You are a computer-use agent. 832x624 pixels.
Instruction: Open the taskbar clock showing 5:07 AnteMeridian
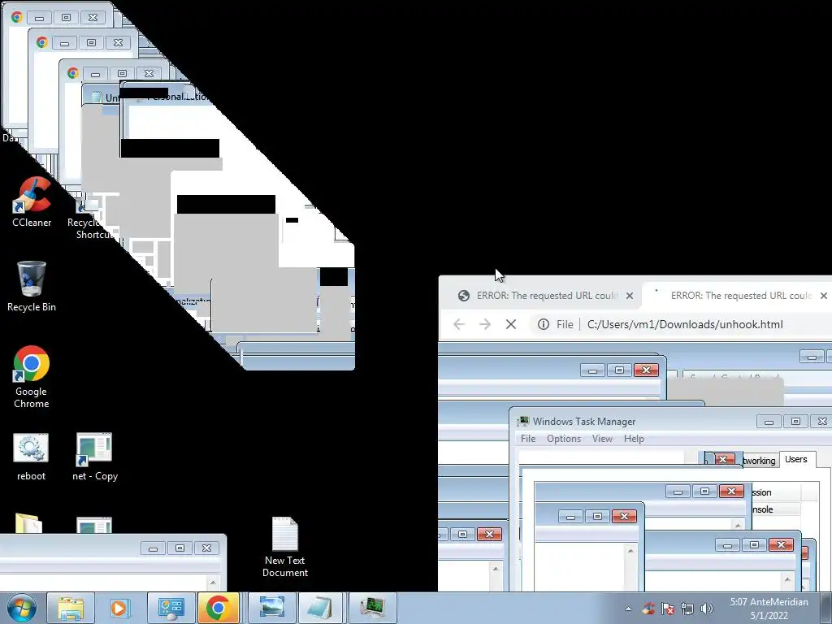pos(769,609)
